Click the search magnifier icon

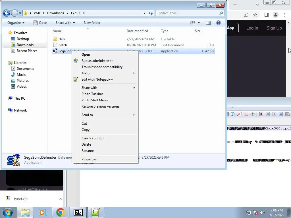(x=221, y=13)
